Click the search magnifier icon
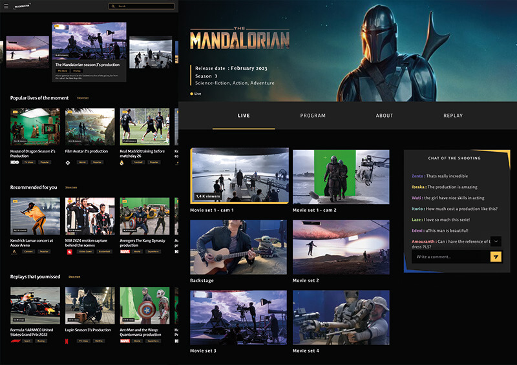The height and width of the screenshot is (365, 517). [114, 6]
